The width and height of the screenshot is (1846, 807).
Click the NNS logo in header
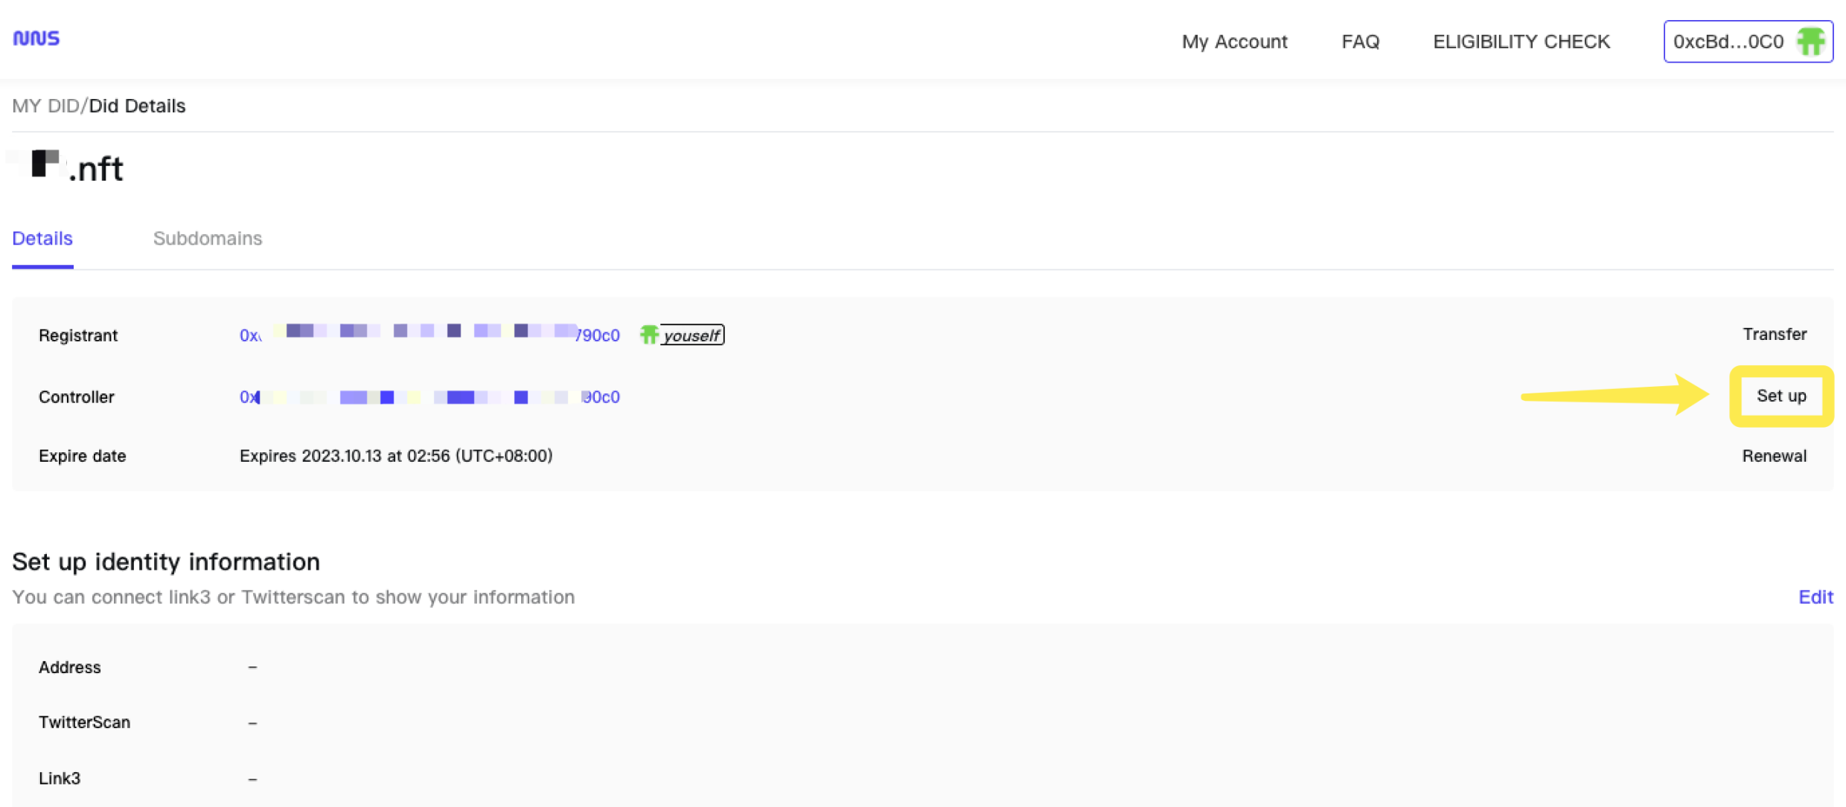tap(36, 38)
